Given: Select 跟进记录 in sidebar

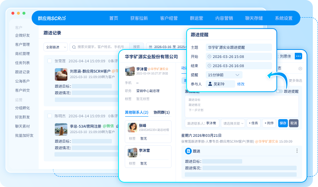Looking at the screenshot, I should [x=22, y=72].
